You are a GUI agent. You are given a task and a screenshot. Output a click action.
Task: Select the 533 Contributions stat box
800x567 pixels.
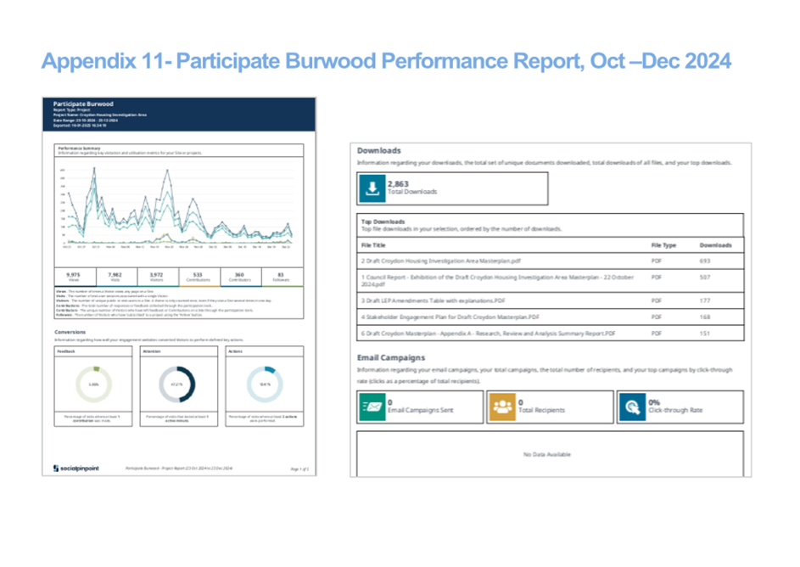[x=199, y=277]
